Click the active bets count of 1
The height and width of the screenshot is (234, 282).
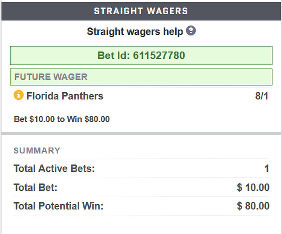coord(266,168)
